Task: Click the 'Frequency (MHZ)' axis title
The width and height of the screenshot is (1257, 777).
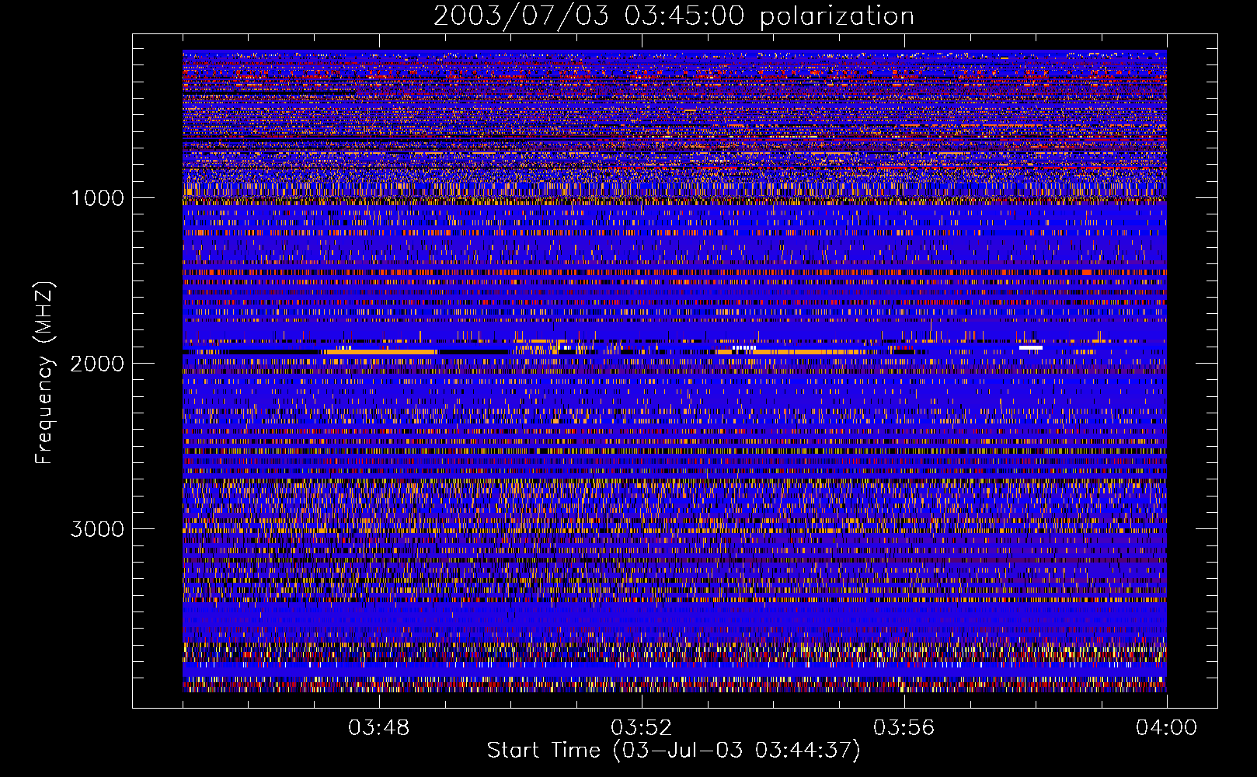Action: (44, 373)
